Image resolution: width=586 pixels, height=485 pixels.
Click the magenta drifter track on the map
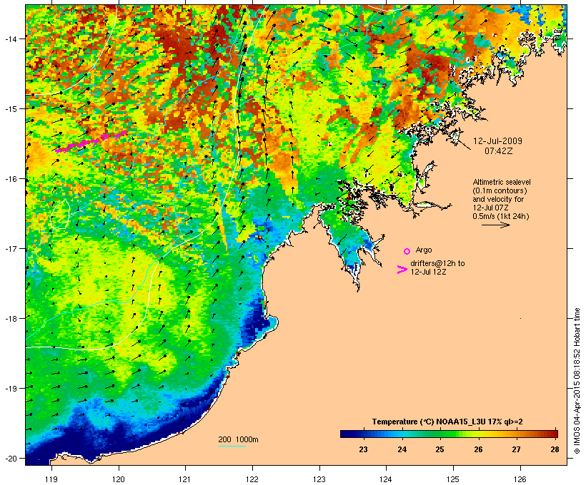[91, 142]
